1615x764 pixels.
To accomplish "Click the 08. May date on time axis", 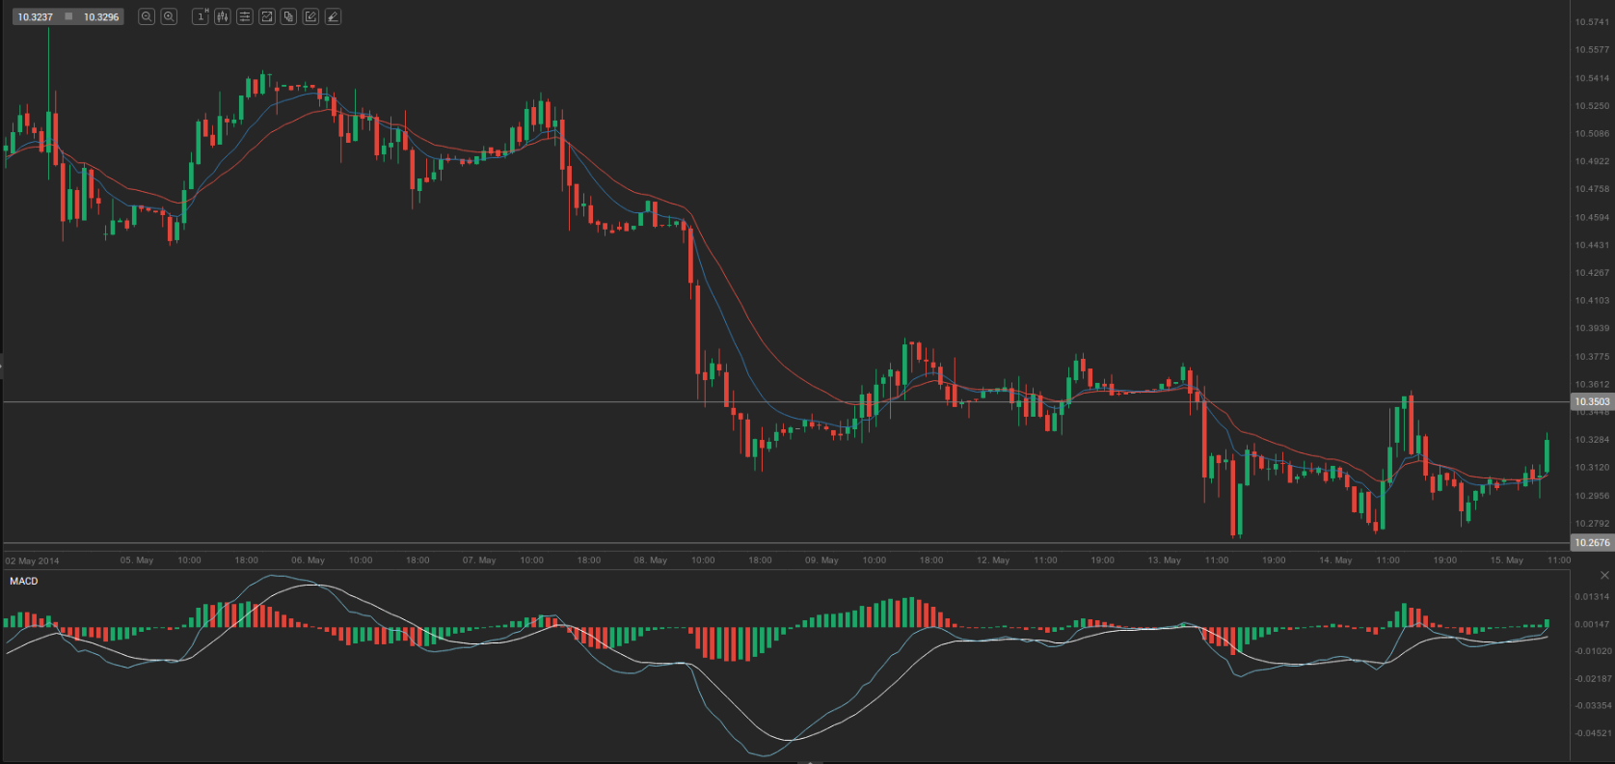I will tap(651, 560).
